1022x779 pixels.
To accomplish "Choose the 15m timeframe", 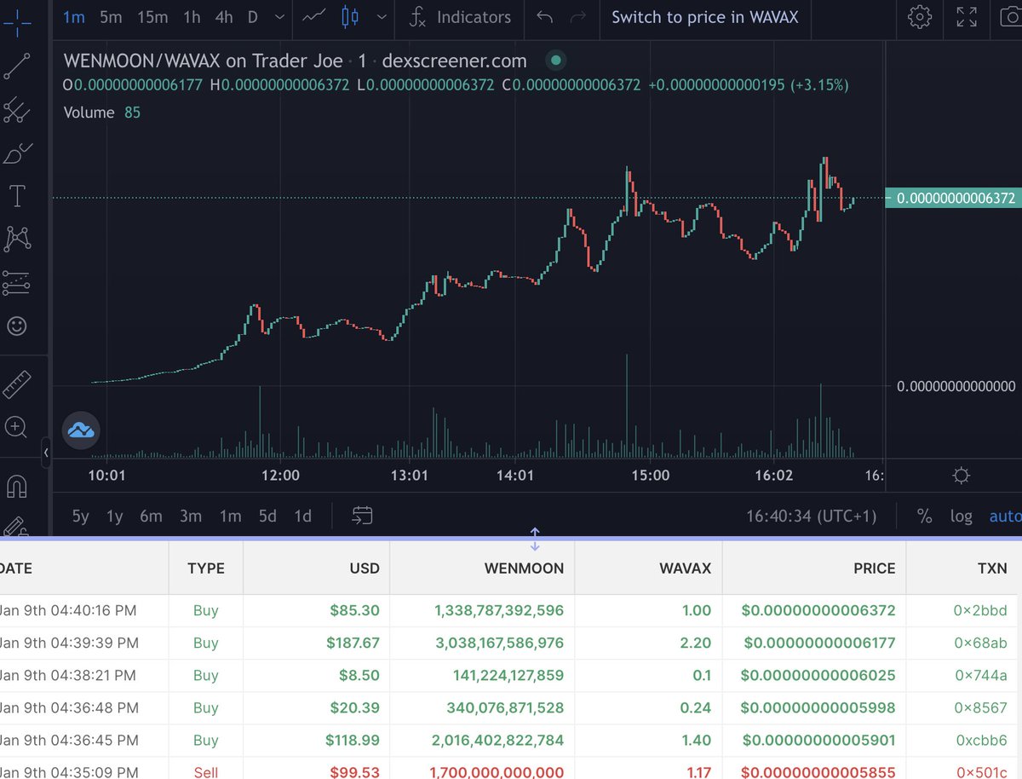I will click(x=152, y=17).
